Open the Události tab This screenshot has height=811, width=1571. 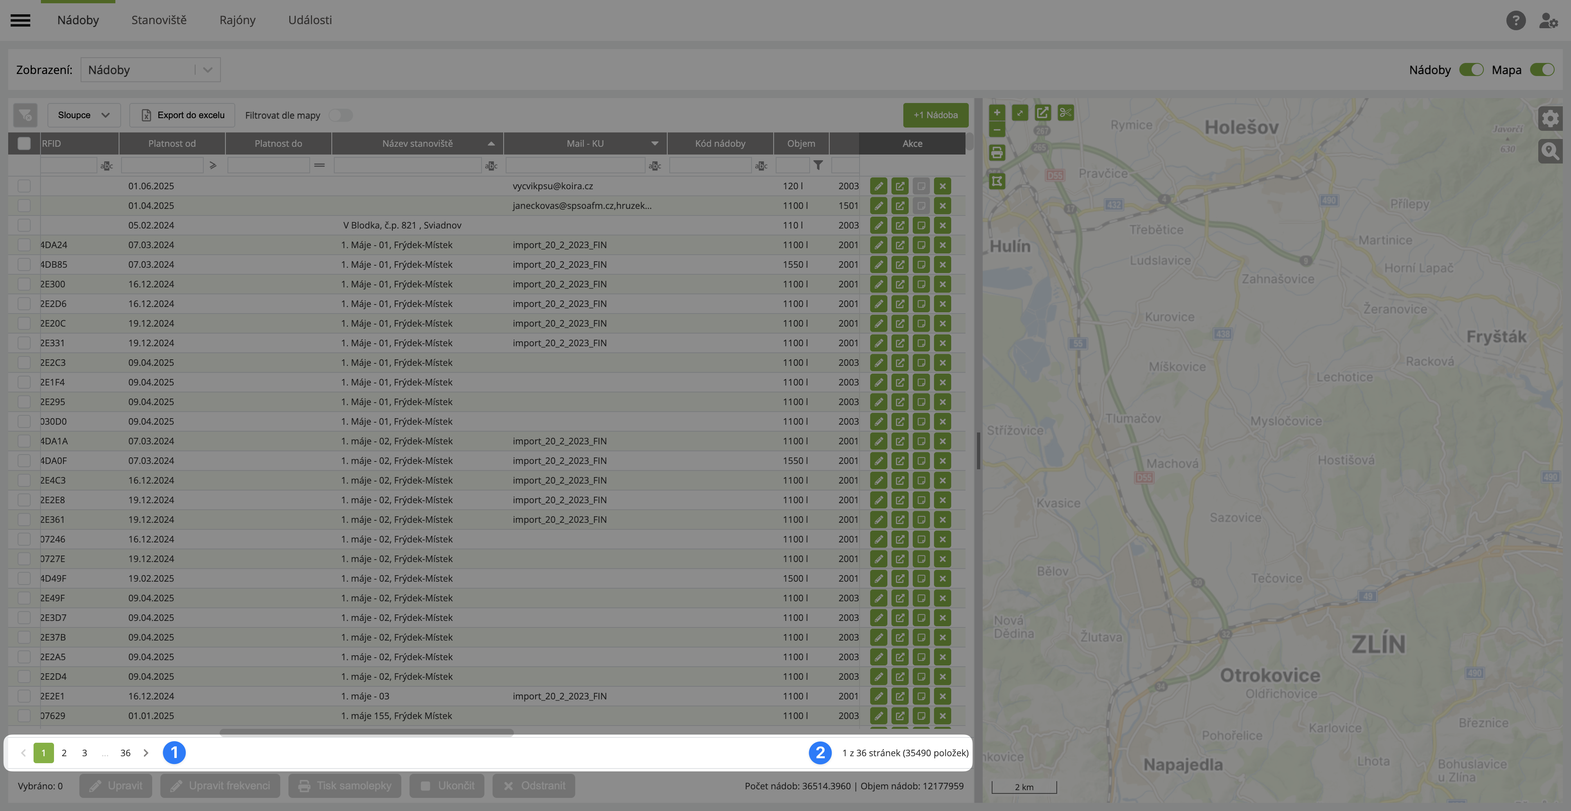[x=310, y=20]
